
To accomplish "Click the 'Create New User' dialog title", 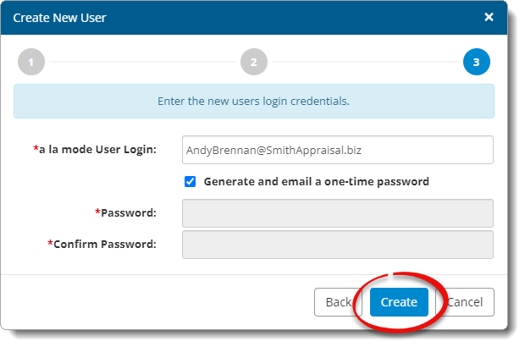I will 59,17.
